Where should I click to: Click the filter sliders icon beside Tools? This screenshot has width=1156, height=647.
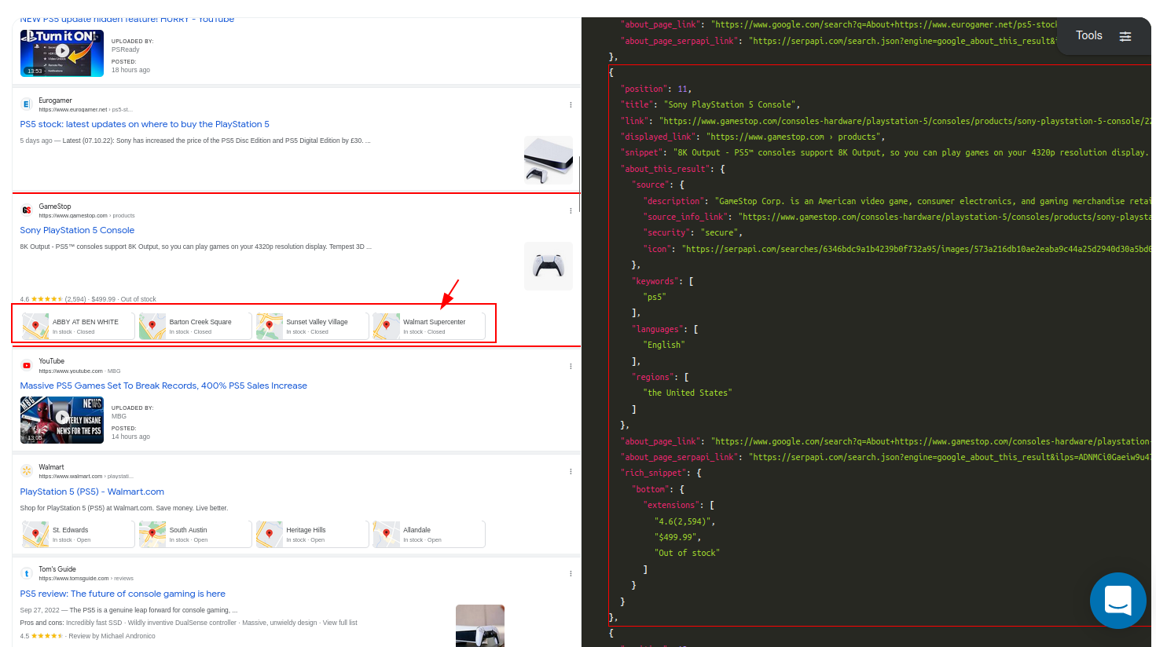(x=1125, y=35)
